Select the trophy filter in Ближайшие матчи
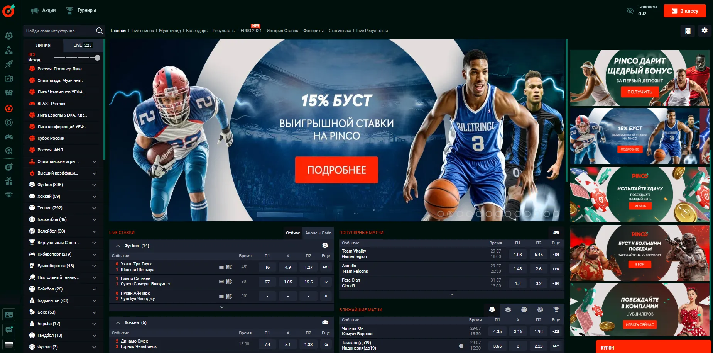Viewport: 713px width, 353px height. (556, 310)
